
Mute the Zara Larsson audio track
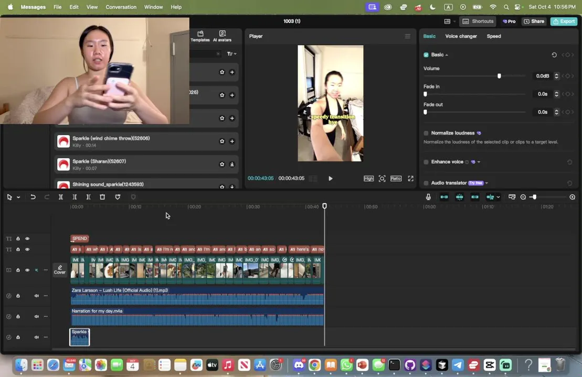click(x=36, y=295)
